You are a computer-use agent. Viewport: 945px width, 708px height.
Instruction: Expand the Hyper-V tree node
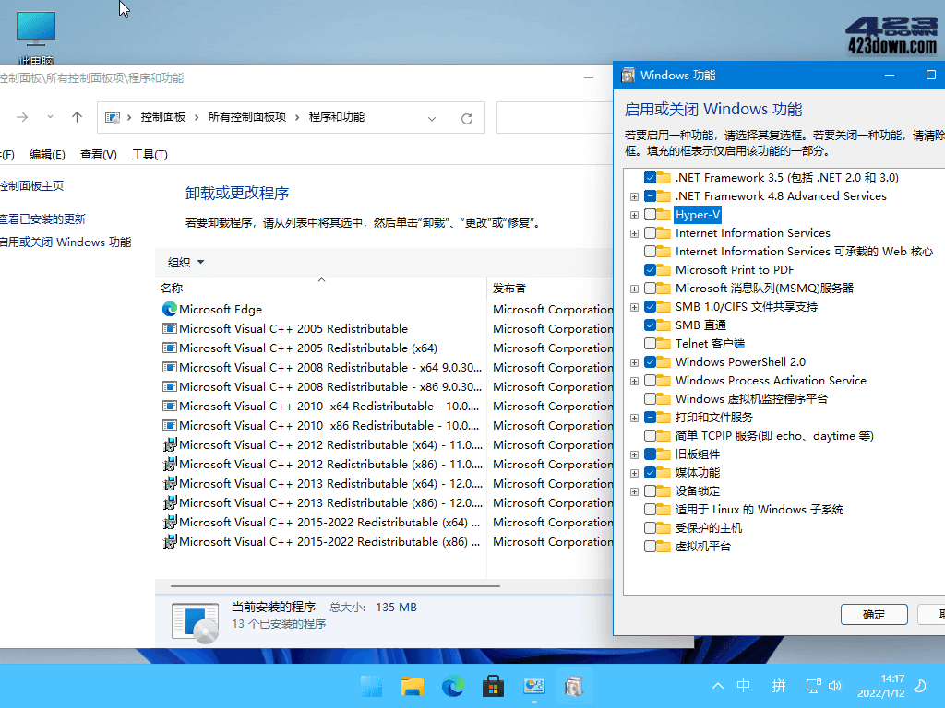[634, 215]
